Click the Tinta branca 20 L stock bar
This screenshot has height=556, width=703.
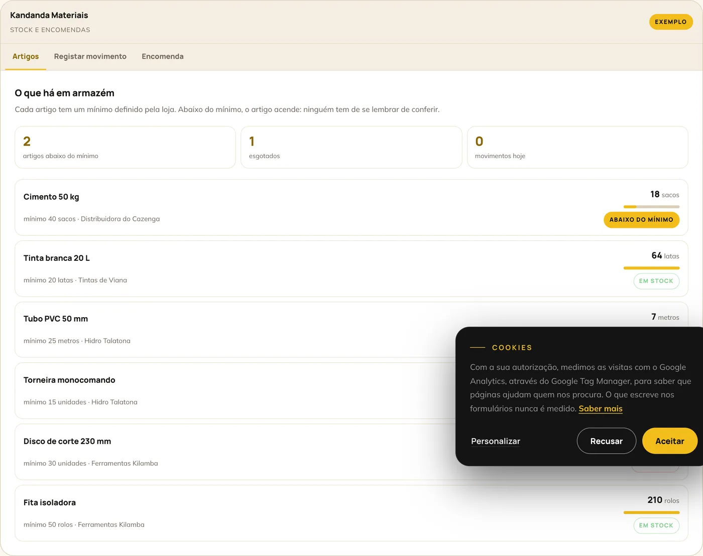651,268
